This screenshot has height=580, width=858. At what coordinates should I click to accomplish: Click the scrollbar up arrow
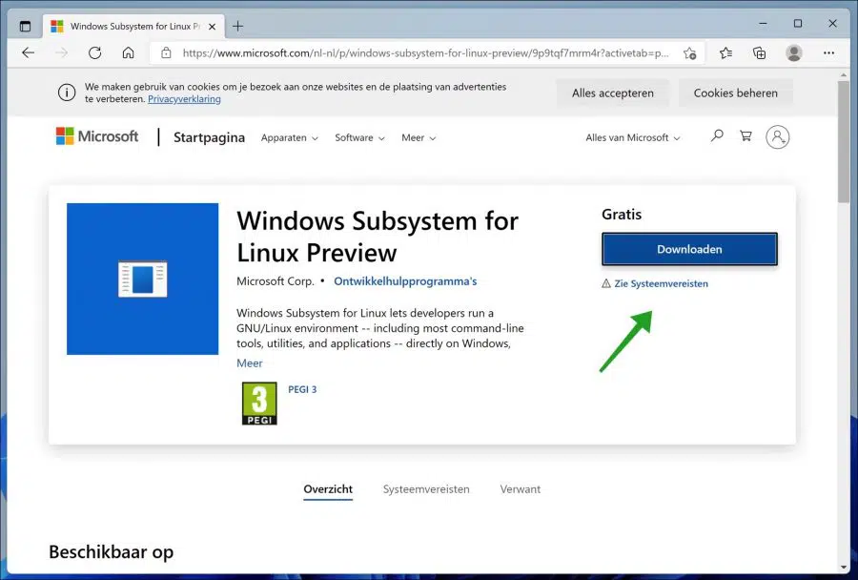[x=844, y=73]
